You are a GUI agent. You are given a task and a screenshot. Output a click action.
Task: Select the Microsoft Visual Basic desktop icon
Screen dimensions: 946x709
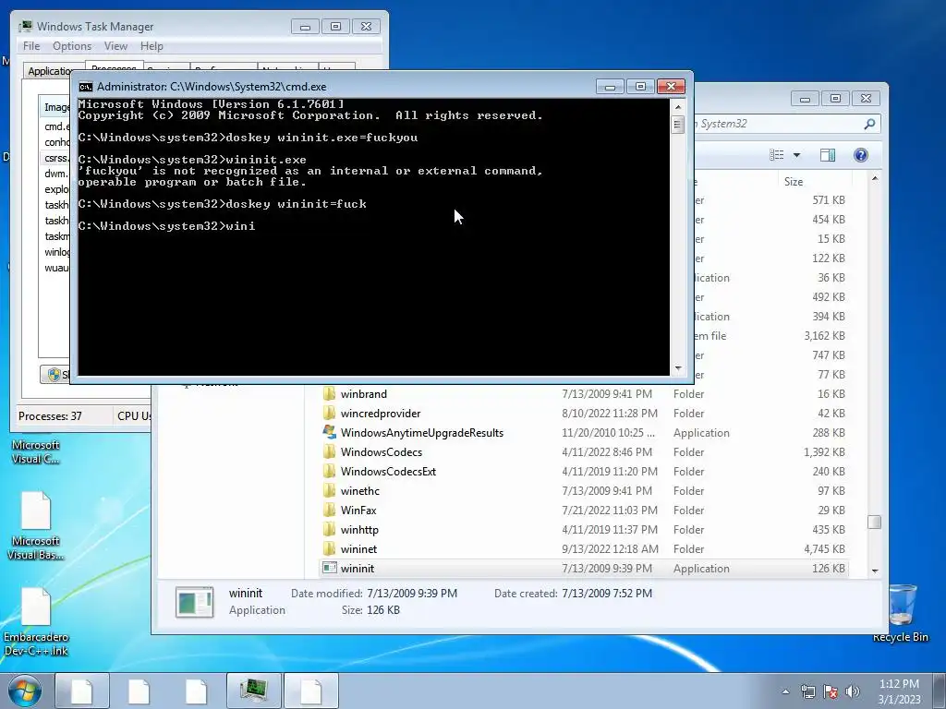(x=36, y=526)
